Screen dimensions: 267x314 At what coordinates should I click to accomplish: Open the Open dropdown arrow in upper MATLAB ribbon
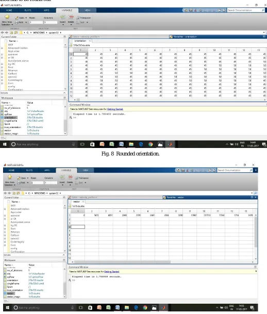(26, 18)
